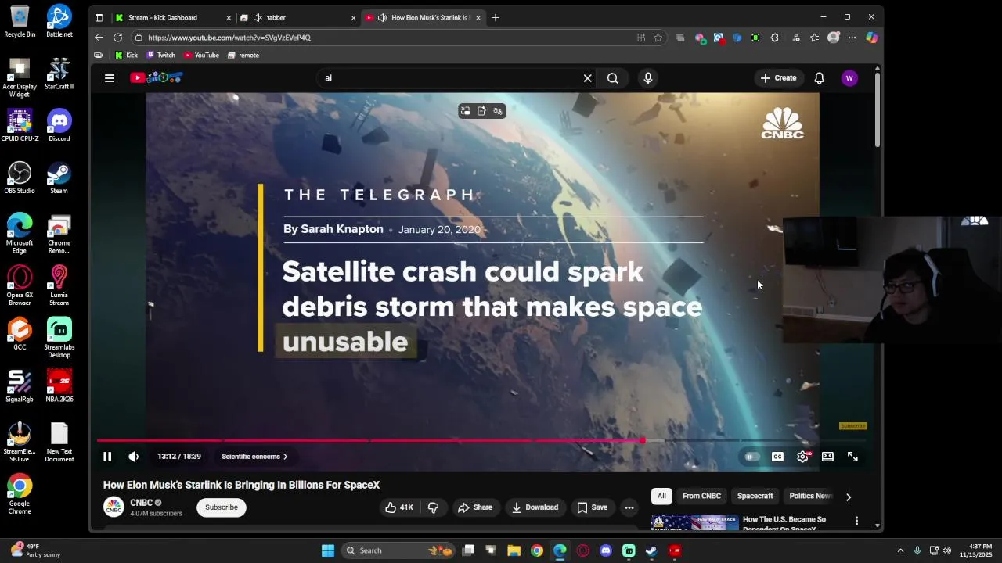Screen dimensions: 1002x563
Task: Pause the YouTube video
Action: tap(107, 457)
